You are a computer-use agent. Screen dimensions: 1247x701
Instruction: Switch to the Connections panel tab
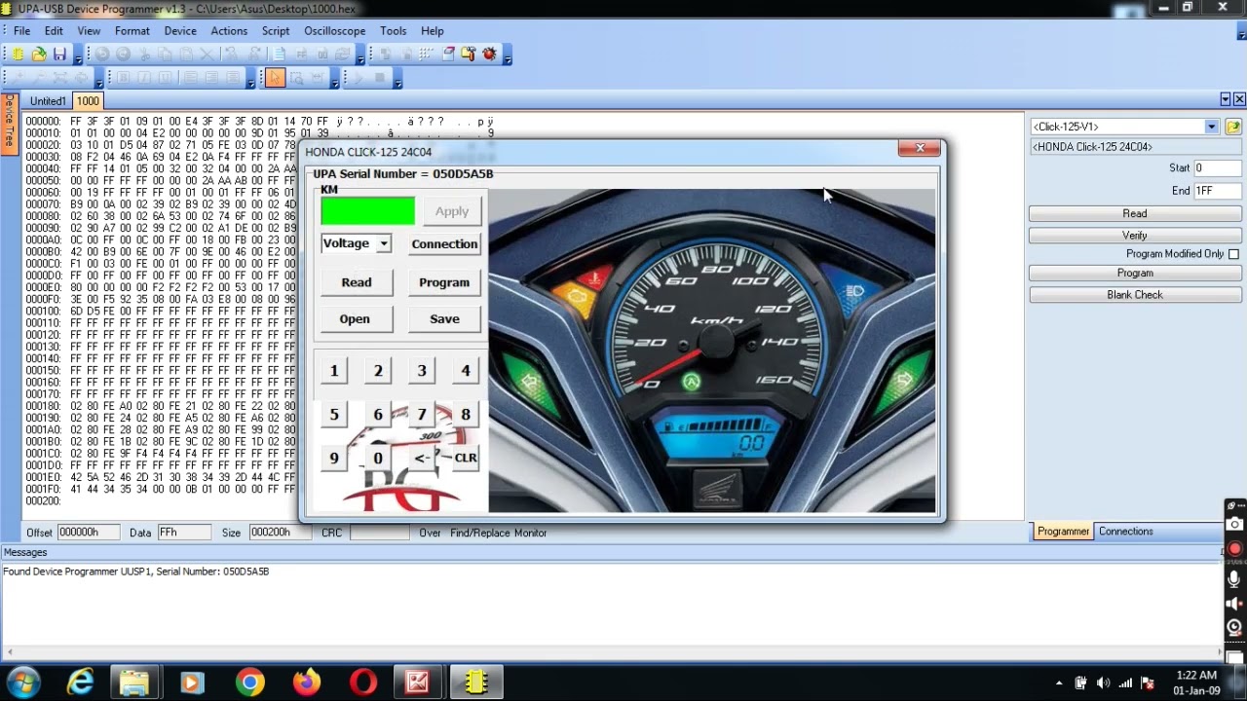pos(1125,532)
